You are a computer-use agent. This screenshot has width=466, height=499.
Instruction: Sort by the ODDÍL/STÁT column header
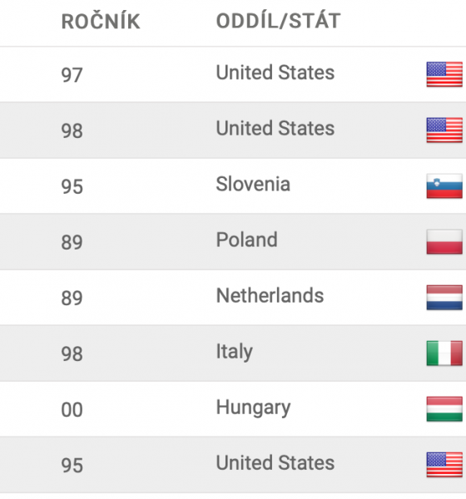click(x=279, y=22)
